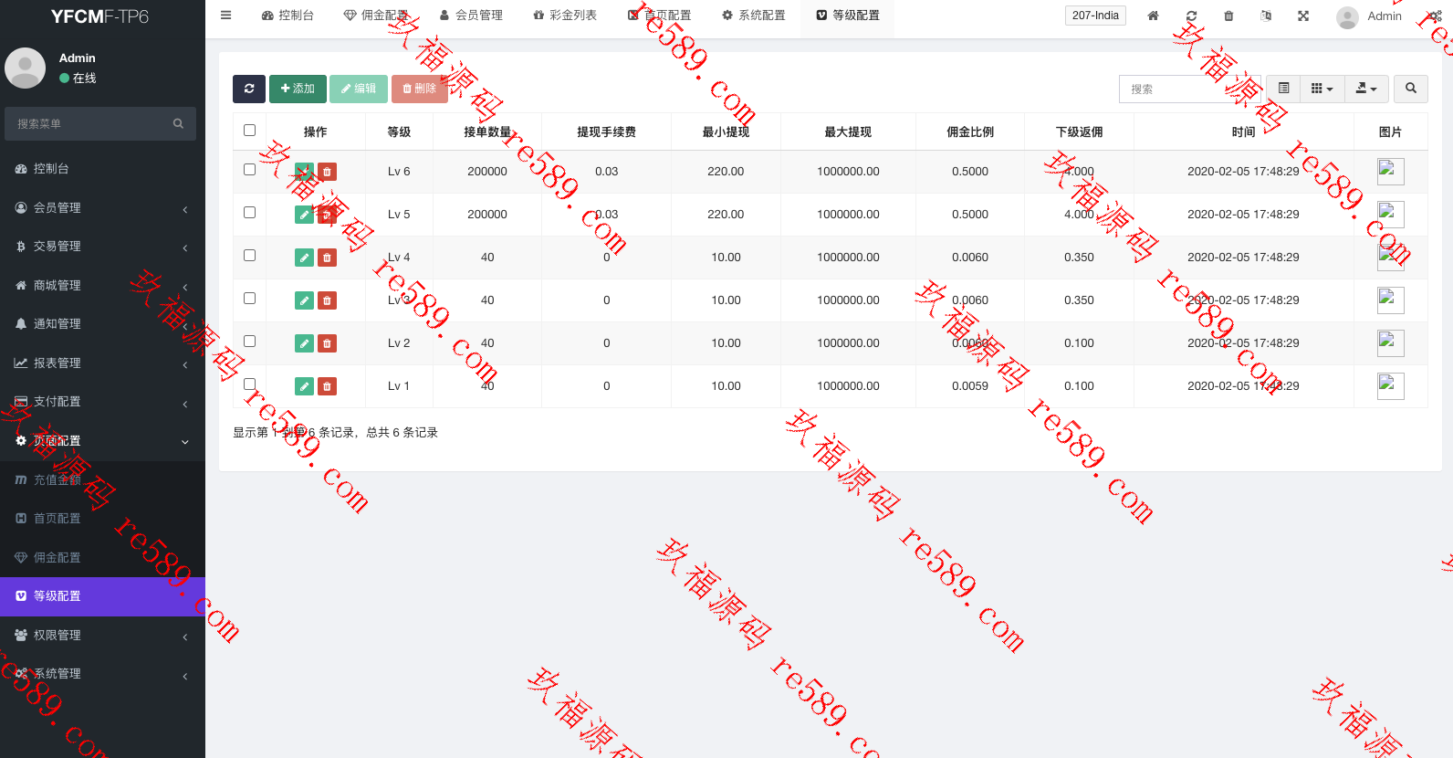Click the top bar refresh icon

point(1191,16)
